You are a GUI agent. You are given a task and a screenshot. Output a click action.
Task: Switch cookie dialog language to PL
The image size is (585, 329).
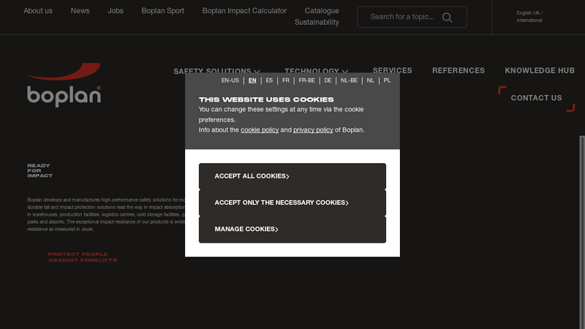[x=387, y=80]
